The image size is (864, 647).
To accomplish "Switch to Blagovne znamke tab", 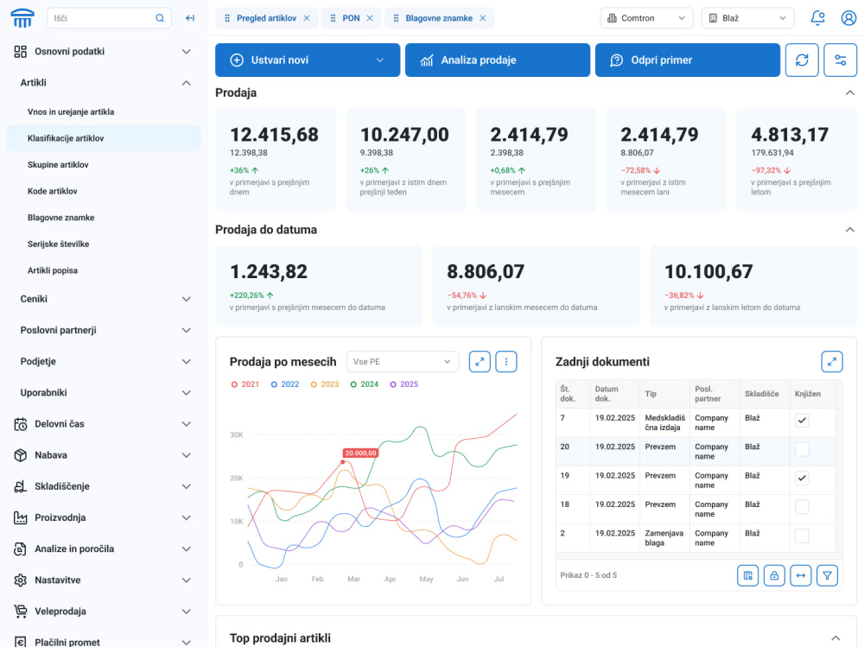I will pos(439,18).
